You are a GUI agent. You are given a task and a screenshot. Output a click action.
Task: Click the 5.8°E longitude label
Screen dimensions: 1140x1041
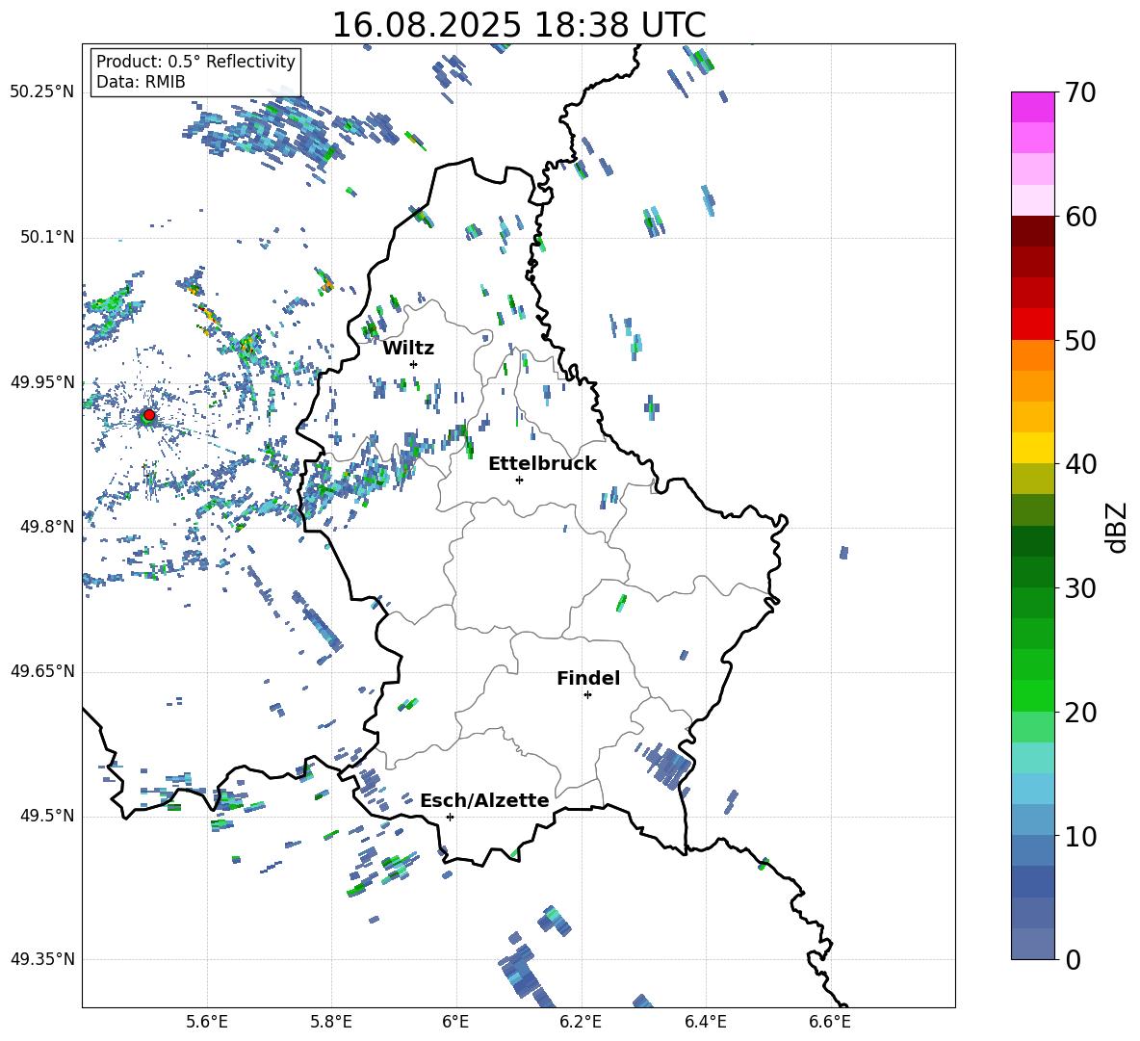331,1022
